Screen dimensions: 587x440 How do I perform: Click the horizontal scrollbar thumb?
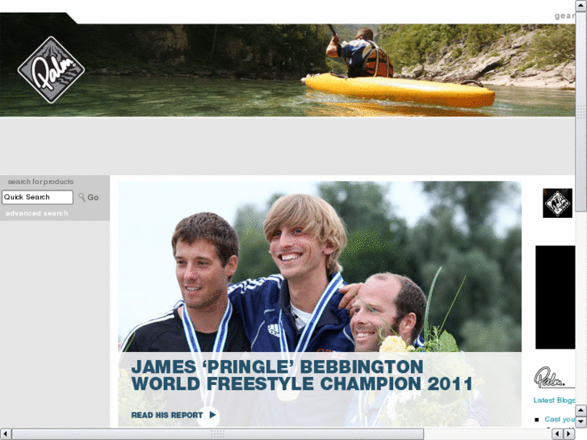(x=217, y=434)
